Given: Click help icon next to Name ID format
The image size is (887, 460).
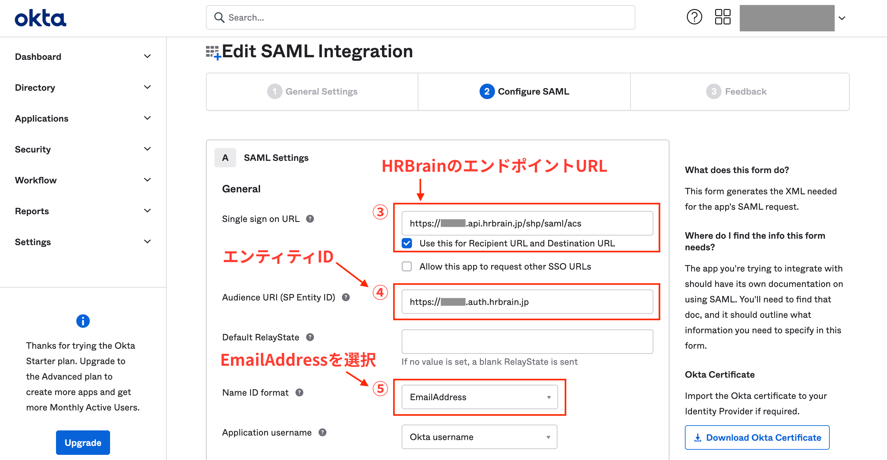Looking at the screenshot, I should coord(299,392).
